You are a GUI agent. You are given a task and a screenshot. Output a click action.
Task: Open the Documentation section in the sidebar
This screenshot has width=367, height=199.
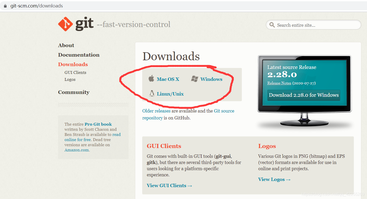pos(79,55)
